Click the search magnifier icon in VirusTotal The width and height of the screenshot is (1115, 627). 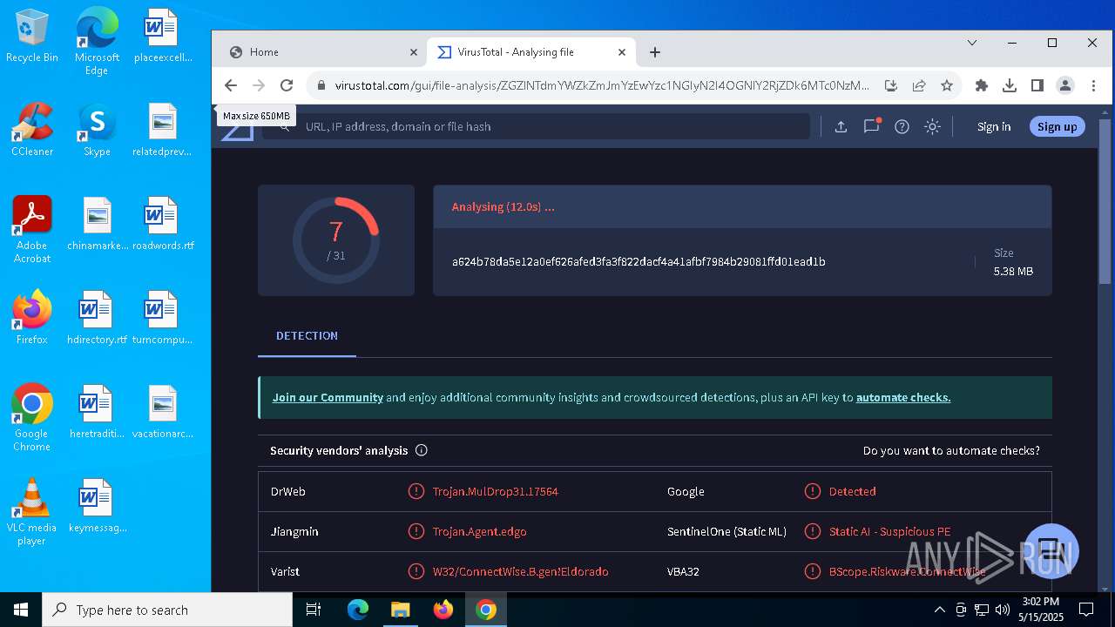click(x=282, y=126)
